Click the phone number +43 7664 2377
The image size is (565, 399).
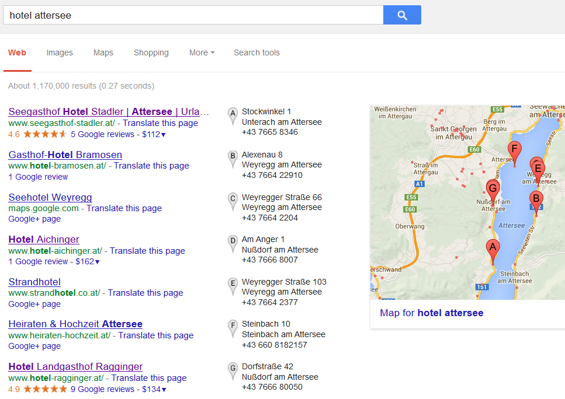coord(270,302)
